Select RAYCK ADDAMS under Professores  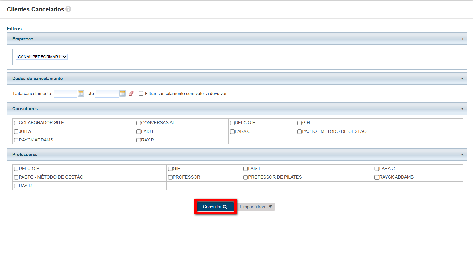coord(377,177)
